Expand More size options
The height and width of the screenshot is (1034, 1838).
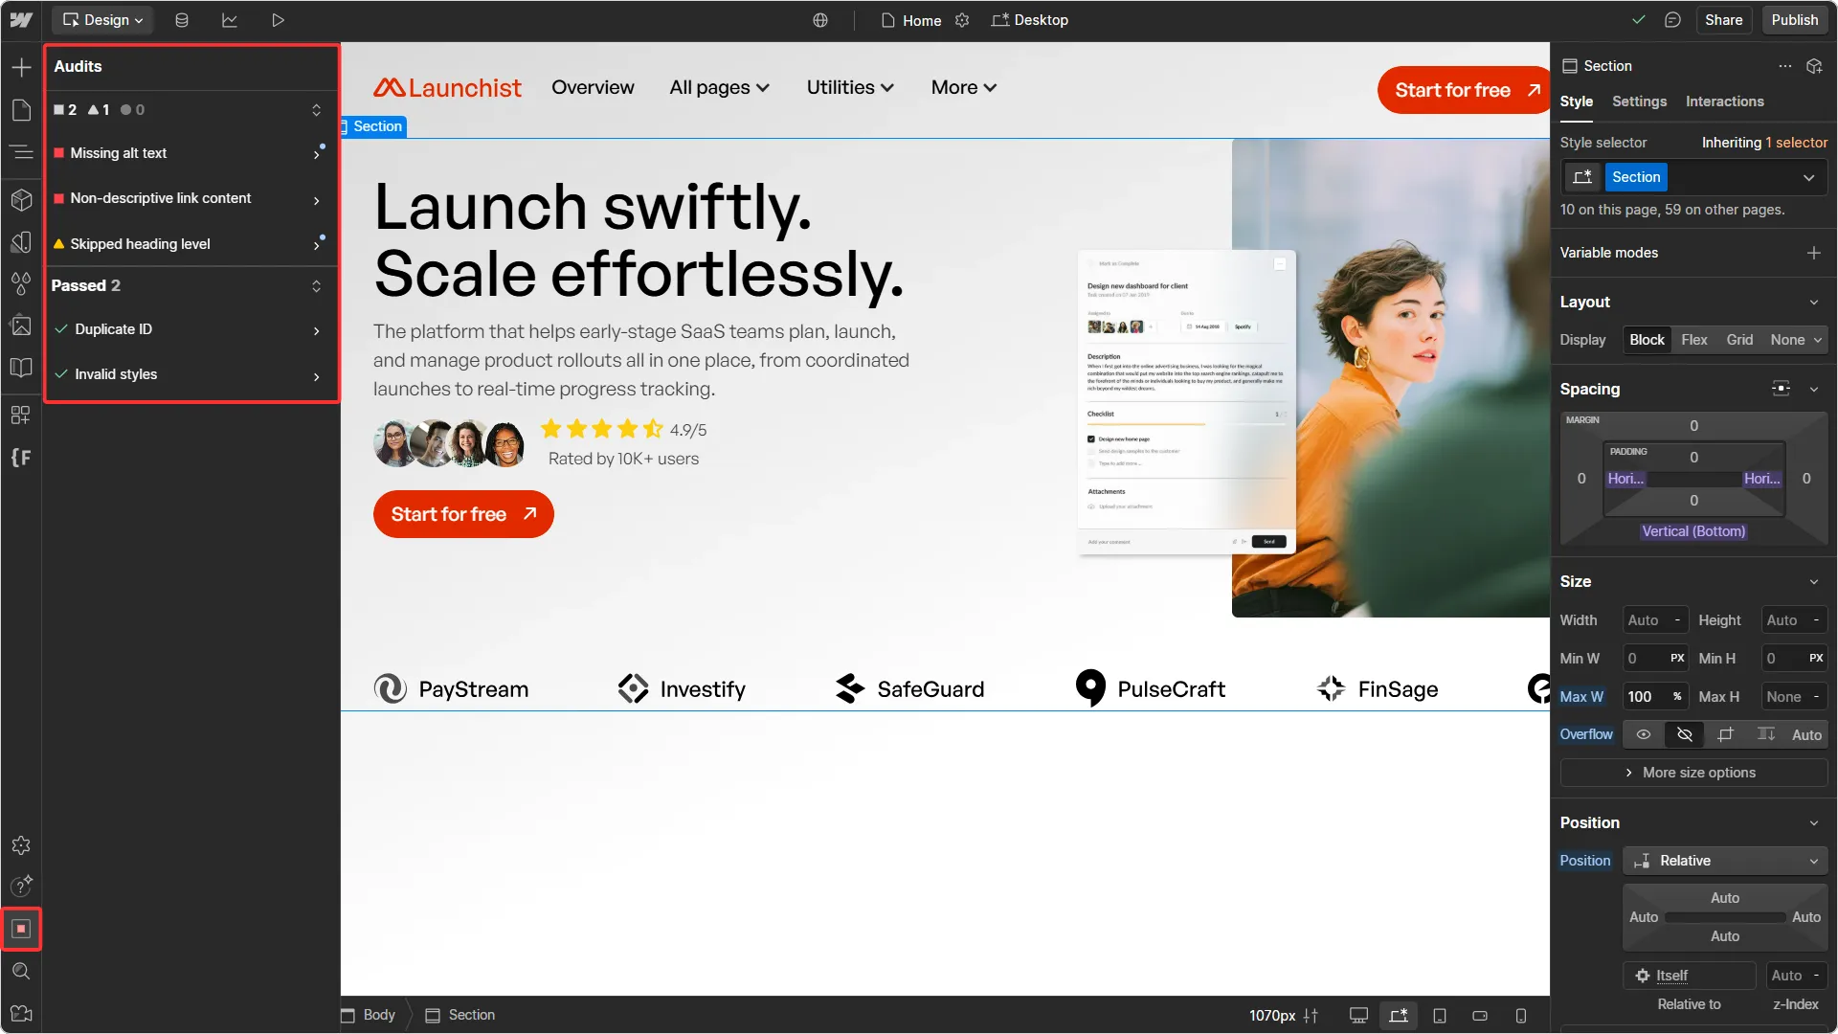tap(1693, 773)
